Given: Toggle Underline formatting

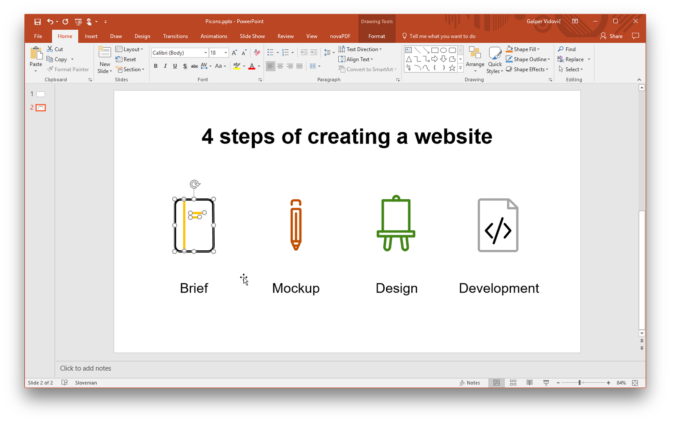Looking at the screenshot, I should tap(175, 66).
